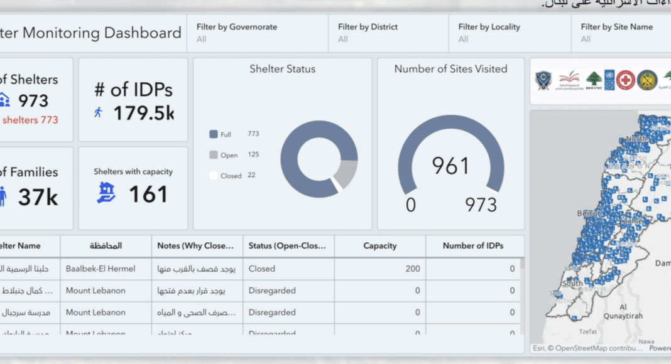Sort by the Capacity column header
Viewport: 671px width, 364px height.
pyautogui.click(x=379, y=246)
